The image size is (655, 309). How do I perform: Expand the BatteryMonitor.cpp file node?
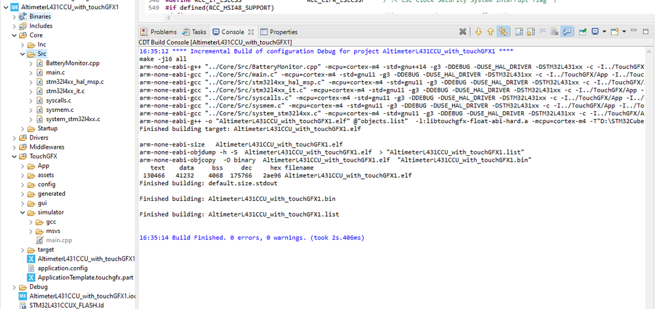(31, 63)
